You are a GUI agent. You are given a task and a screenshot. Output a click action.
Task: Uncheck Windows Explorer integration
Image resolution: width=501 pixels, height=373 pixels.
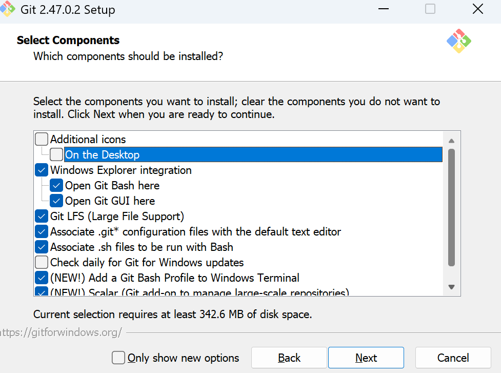pos(42,170)
